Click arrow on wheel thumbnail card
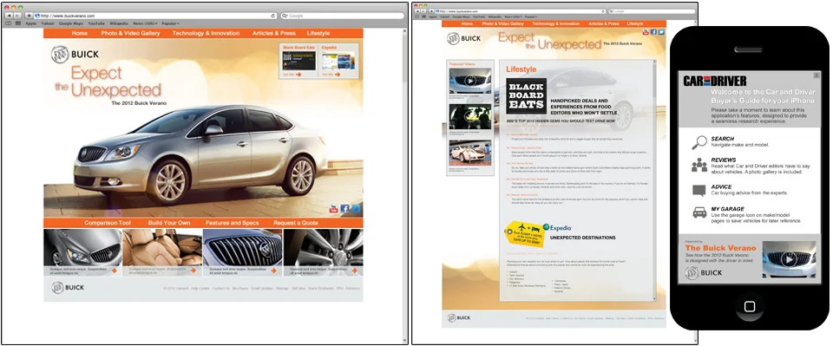 pyautogui.click(x=354, y=271)
